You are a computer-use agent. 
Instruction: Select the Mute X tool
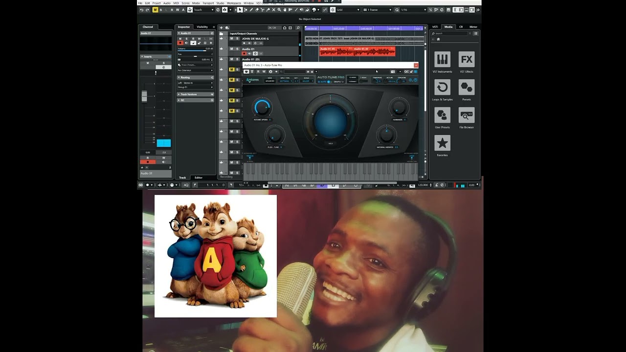point(273,10)
